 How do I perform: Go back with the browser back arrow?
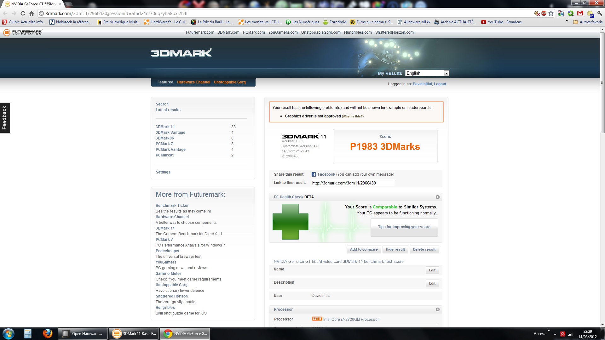pos(5,14)
